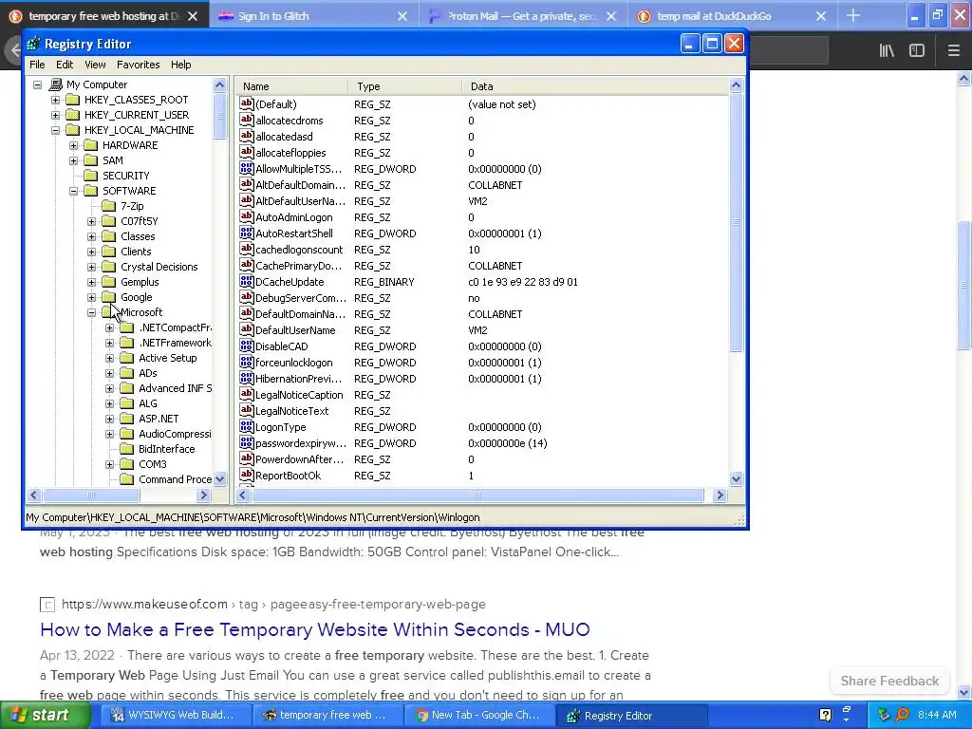The image size is (972, 729).
Task: Expand the HARDWARE key
Action: (x=73, y=145)
